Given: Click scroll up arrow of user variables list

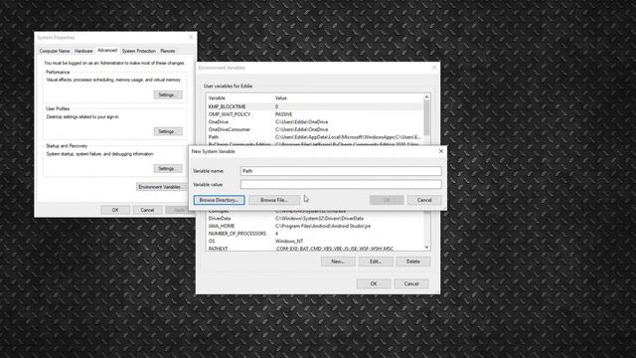Looking at the screenshot, I should [x=426, y=97].
